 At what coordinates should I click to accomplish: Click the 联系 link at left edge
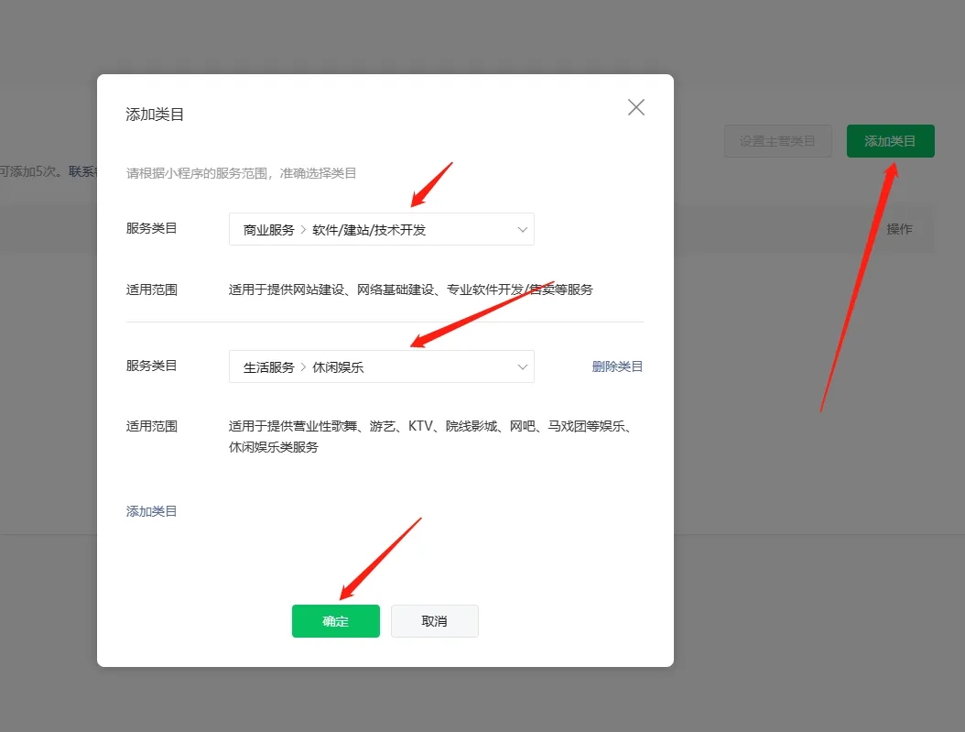coord(82,171)
